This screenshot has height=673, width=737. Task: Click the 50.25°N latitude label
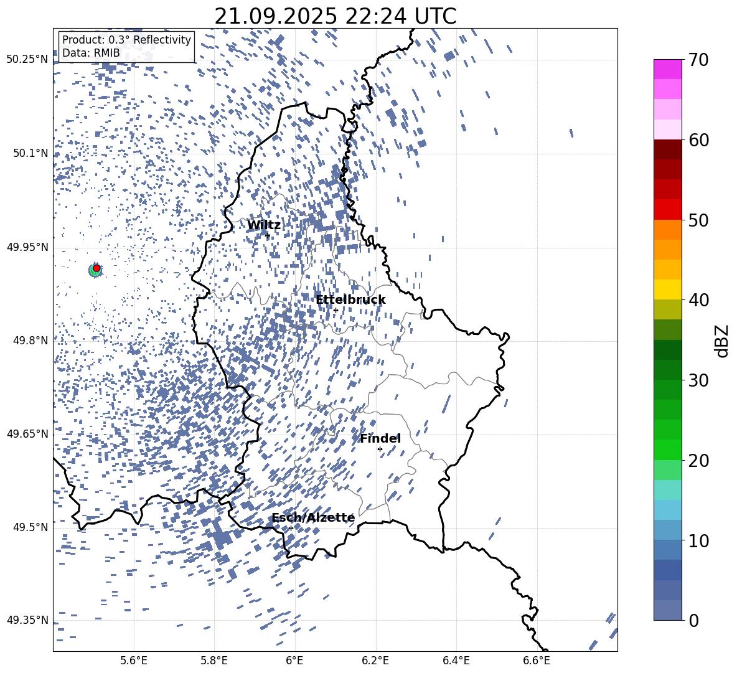point(27,60)
